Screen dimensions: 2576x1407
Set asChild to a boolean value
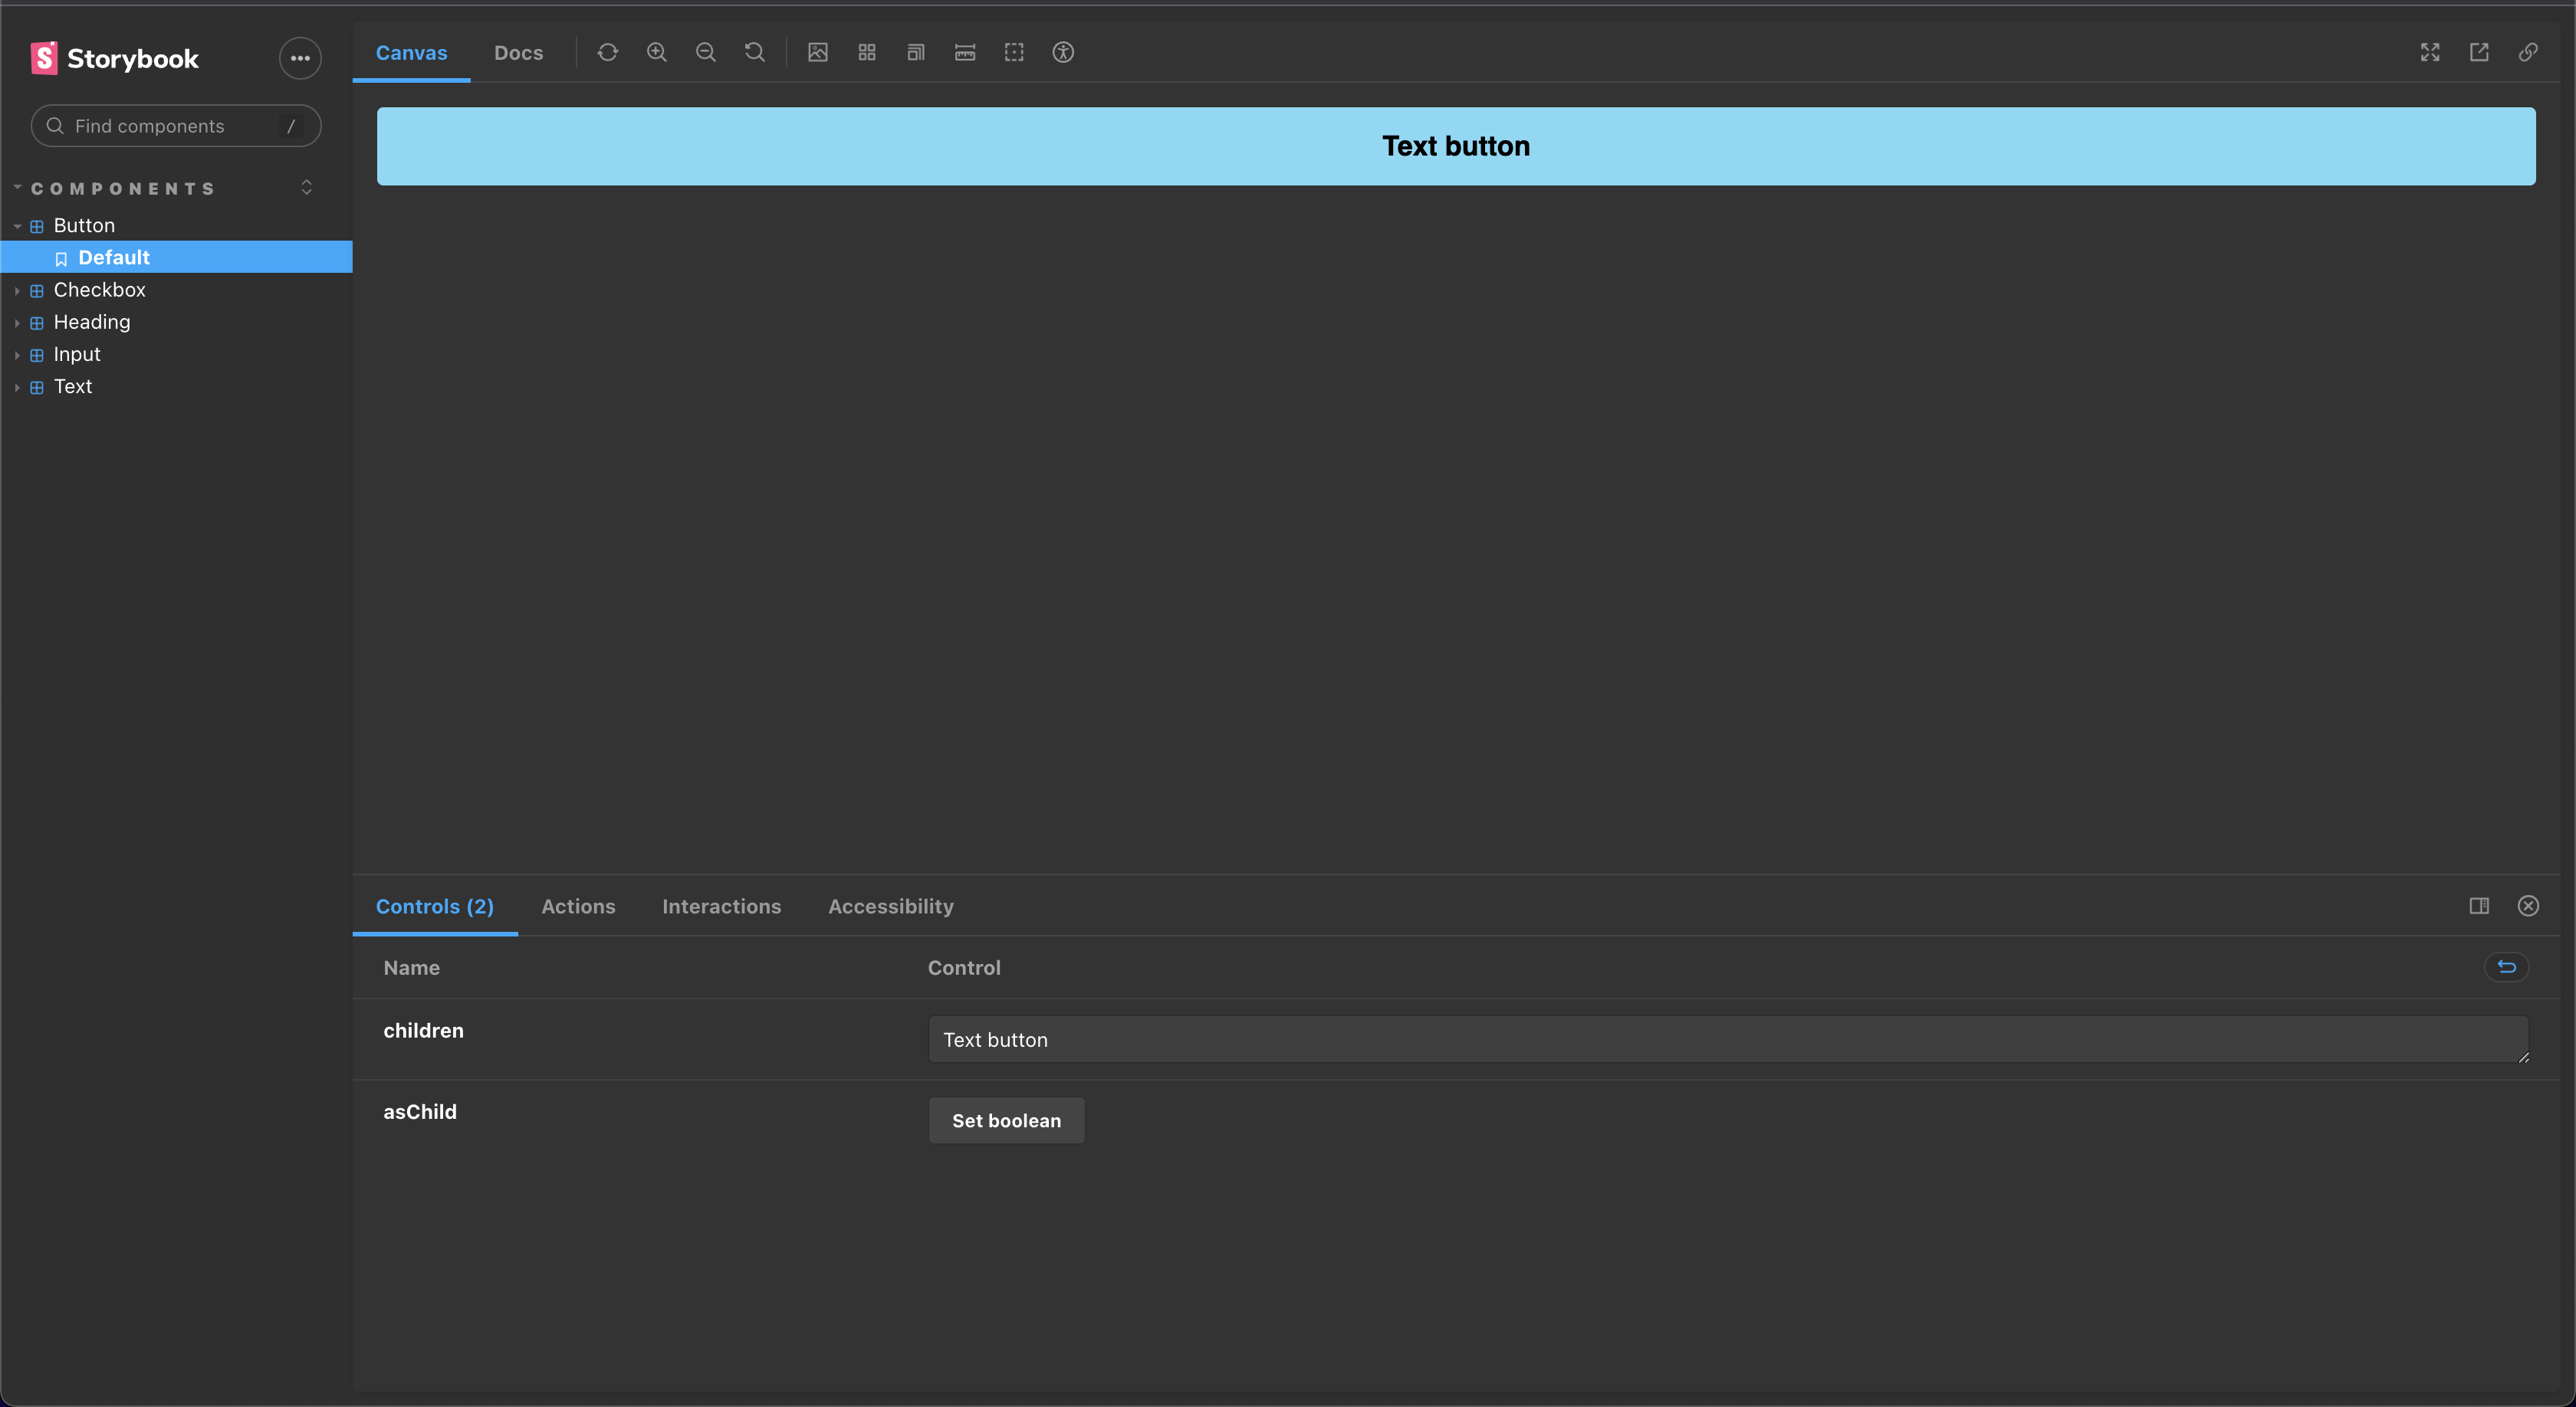(1006, 1120)
